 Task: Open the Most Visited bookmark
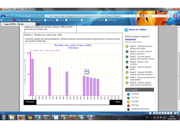pyautogui.click(x=7, y=20)
